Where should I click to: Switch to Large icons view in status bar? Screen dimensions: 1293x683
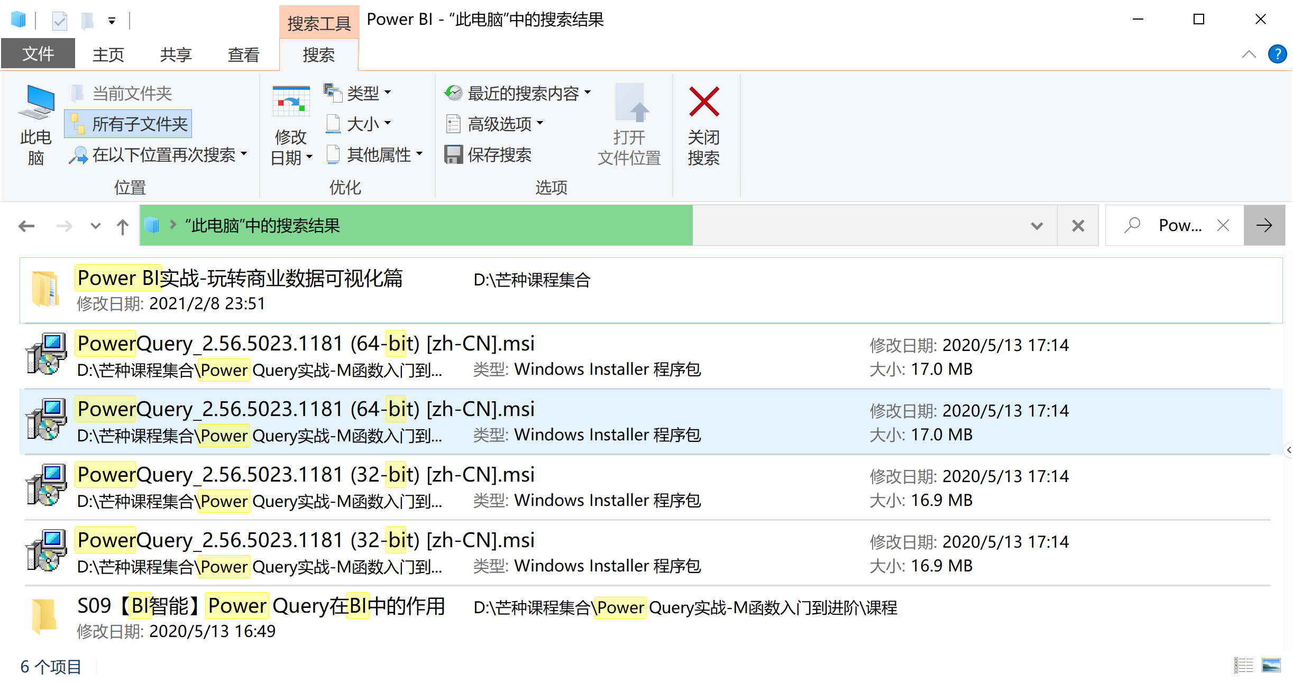(1271, 666)
